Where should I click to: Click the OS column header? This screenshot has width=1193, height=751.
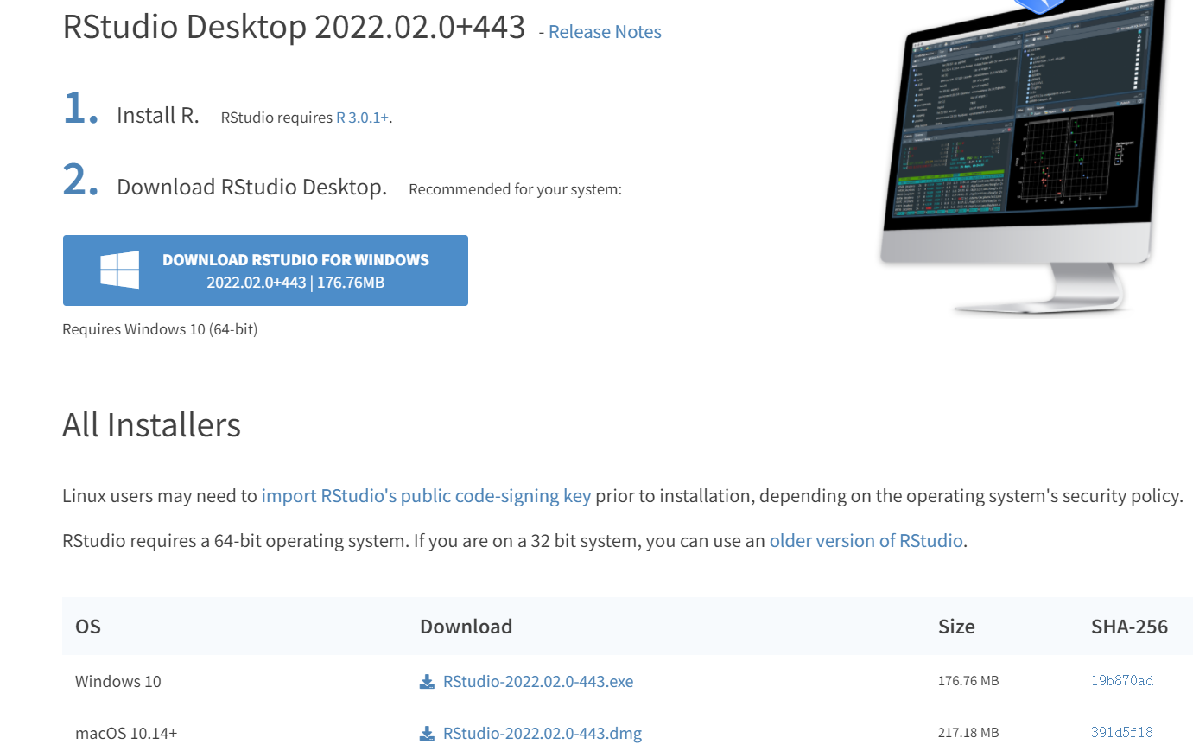(x=88, y=627)
